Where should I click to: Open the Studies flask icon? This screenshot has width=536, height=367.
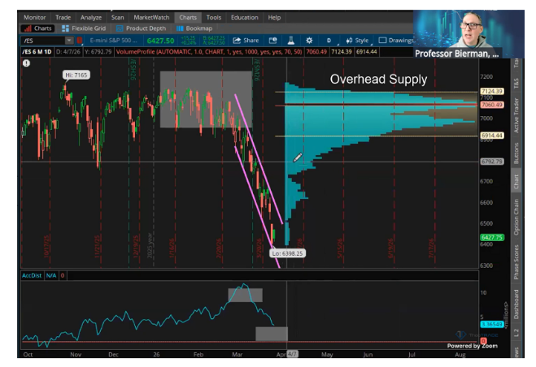point(292,40)
